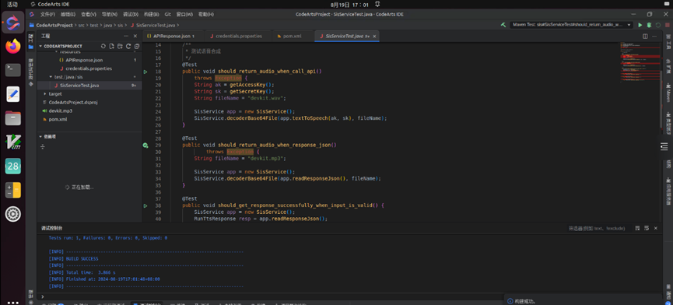This screenshot has width=673, height=305.
Task: Switch to the pom.xml editor tab
Action: pyautogui.click(x=293, y=36)
